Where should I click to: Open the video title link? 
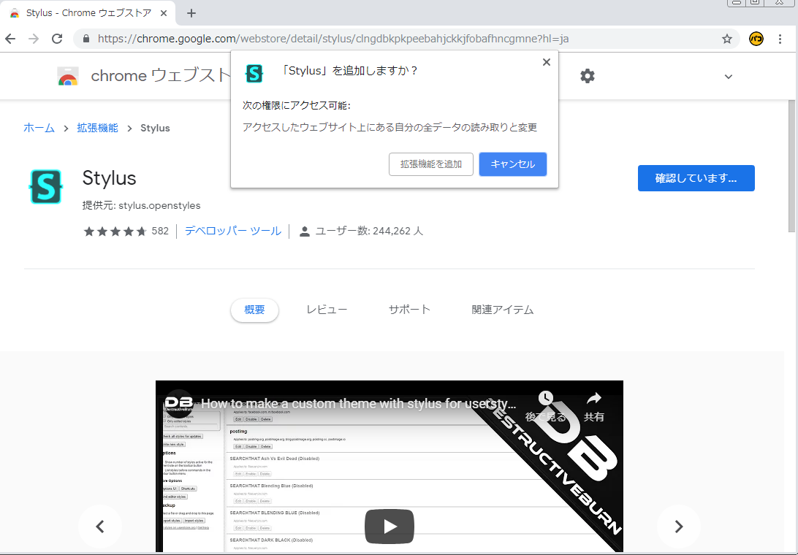point(359,404)
